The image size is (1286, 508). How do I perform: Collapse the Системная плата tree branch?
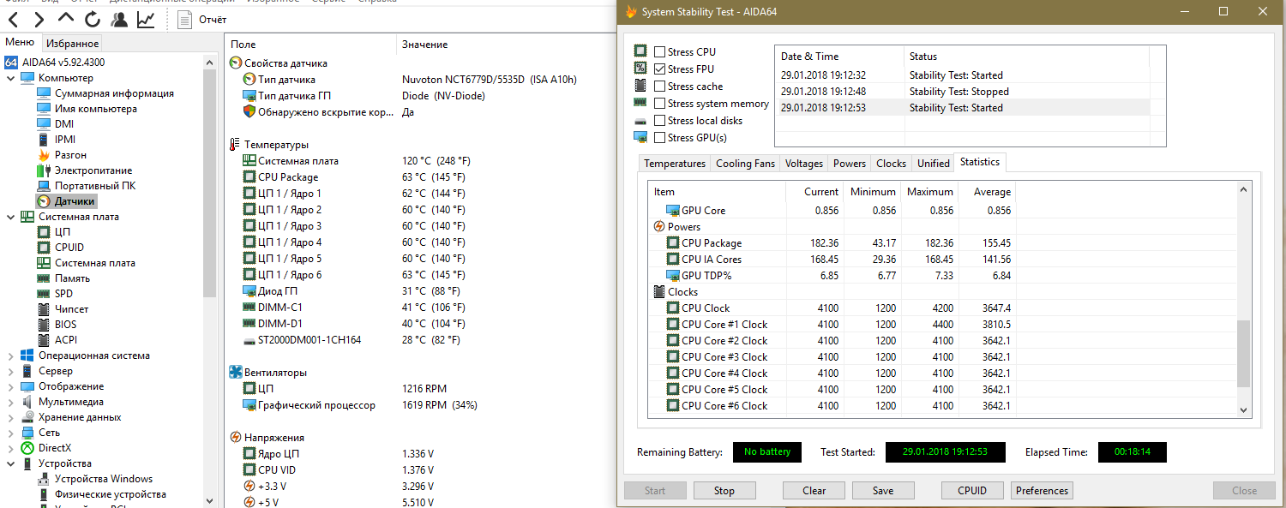[10, 217]
